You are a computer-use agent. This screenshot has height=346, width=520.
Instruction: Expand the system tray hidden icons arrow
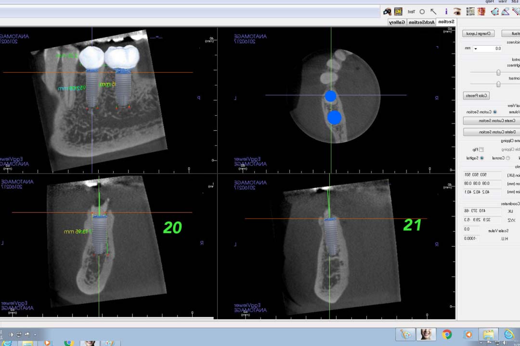(x=35, y=335)
